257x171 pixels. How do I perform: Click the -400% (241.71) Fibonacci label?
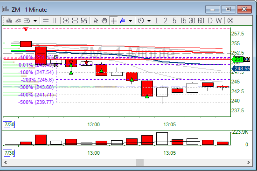tap(36, 95)
